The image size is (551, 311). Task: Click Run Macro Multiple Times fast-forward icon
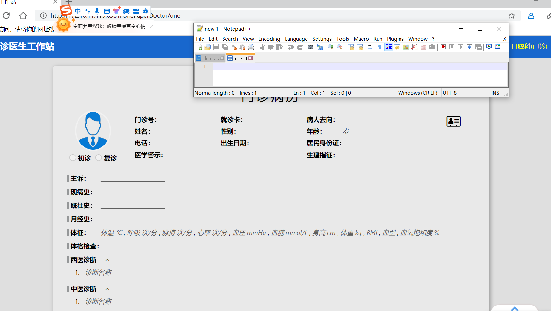(469, 47)
